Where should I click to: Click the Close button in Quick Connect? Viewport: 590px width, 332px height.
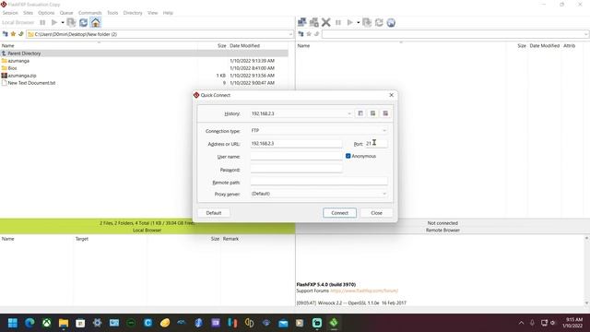tap(376, 213)
